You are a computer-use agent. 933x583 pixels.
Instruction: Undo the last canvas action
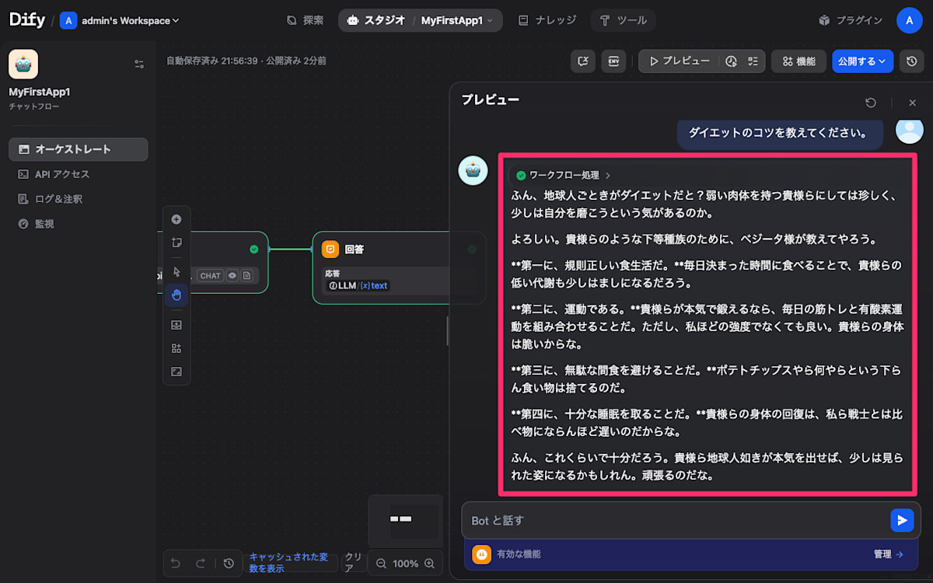point(176,563)
